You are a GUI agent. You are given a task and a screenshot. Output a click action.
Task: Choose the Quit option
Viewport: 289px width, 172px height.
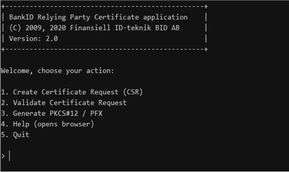click(x=15, y=135)
